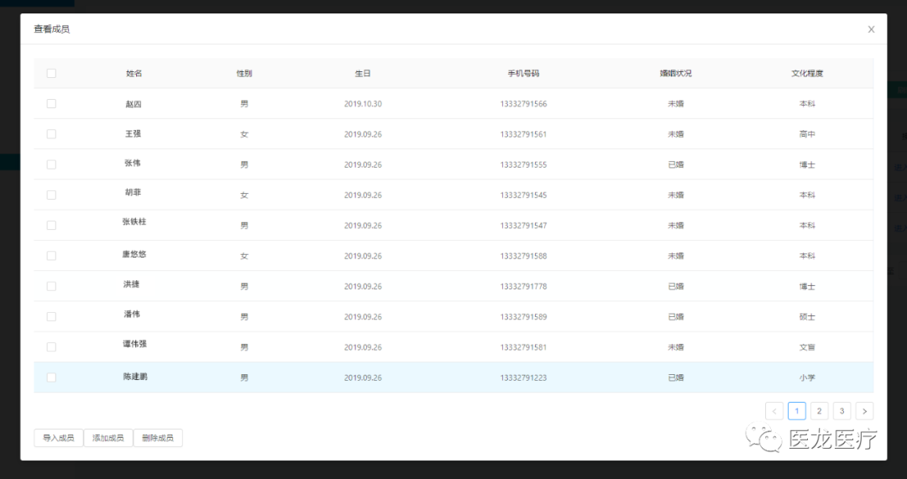This screenshot has width=907, height=479.
Task: Select the name 唐悠悠
Action: tap(134, 254)
